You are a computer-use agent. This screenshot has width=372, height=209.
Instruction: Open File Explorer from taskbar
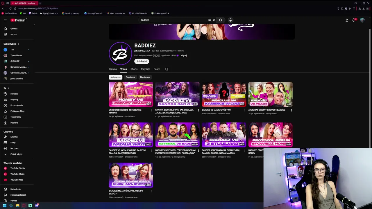coord(17,206)
